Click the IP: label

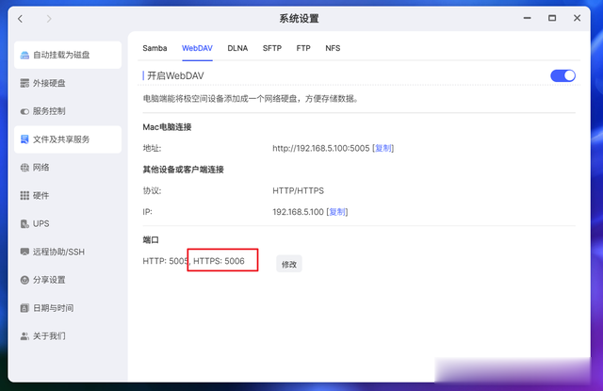point(147,212)
